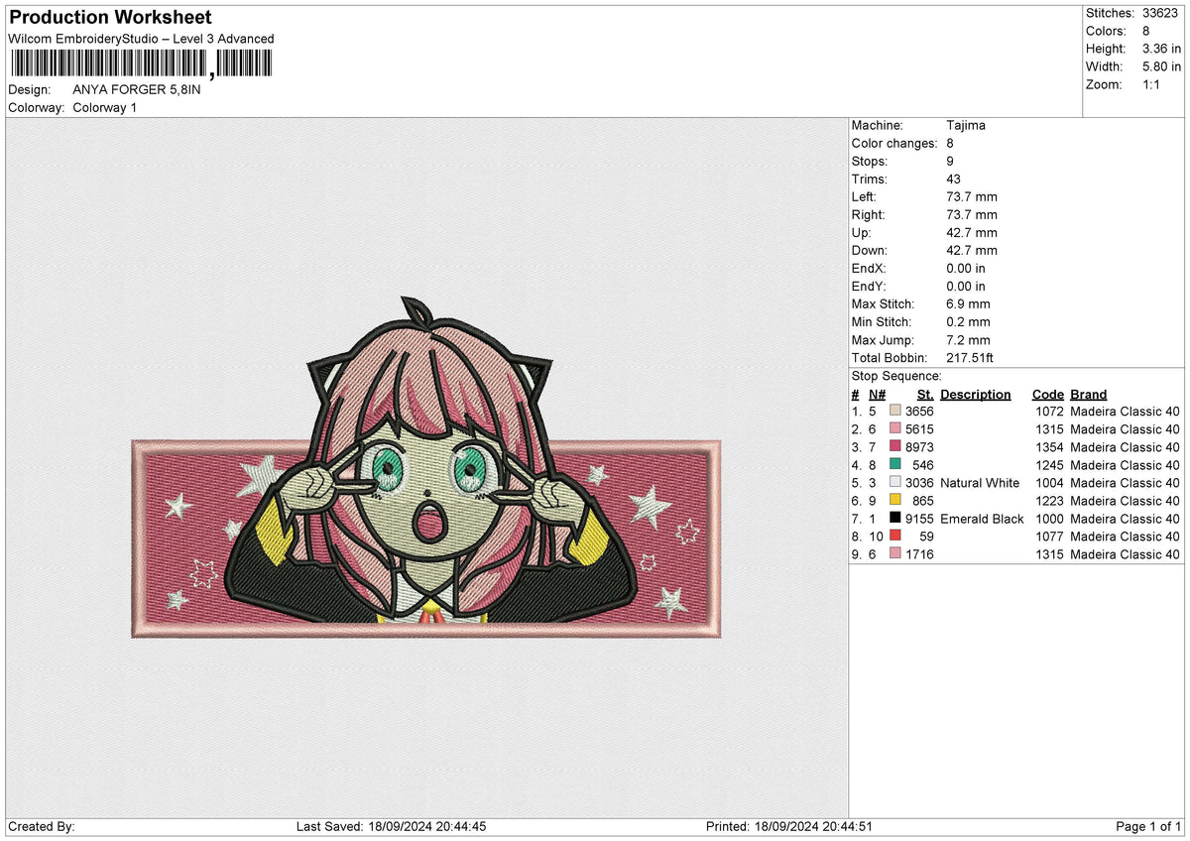Click the EndX value 0.00 in
1190x841 pixels.
tap(966, 269)
